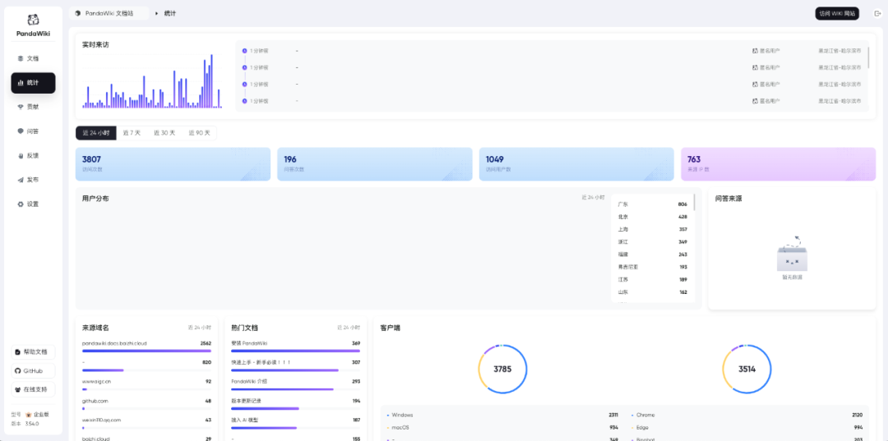Image resolution: width=888 pixels, height=441 pixels.
Task: Click the clock icon on first visitor row
Action: 245,51
